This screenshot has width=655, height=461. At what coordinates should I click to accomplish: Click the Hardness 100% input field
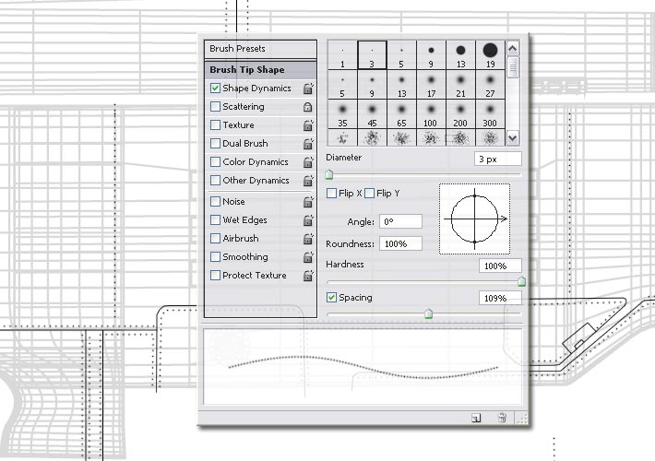[x=500, y=266]
